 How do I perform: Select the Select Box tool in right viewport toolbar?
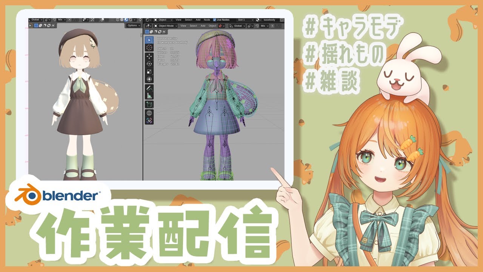pos(149,40)
